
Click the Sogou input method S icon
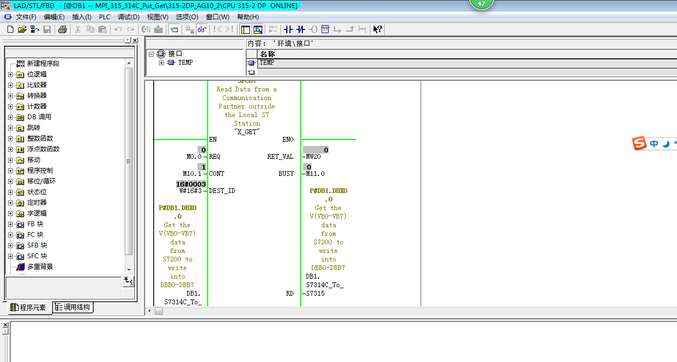click(640, 143)
